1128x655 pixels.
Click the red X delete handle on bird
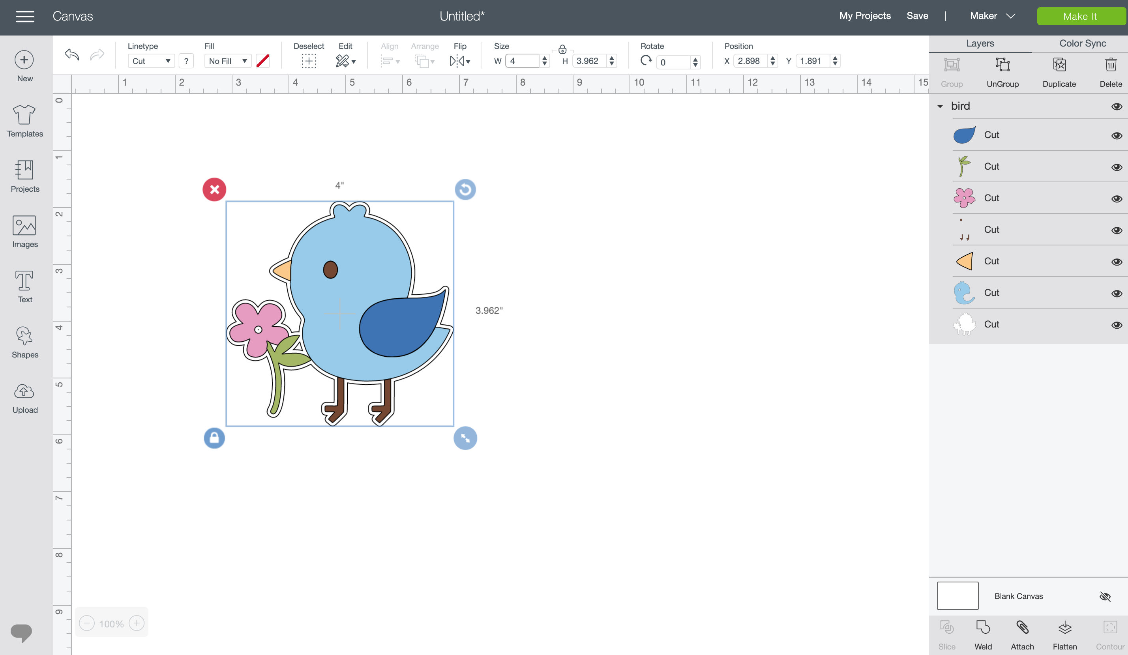[214, 189]
